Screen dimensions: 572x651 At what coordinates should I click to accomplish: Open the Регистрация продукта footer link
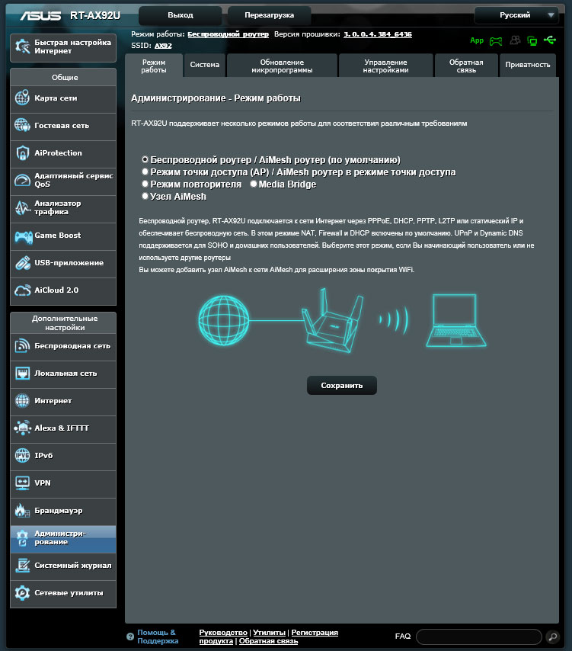[x=315, y=632]
